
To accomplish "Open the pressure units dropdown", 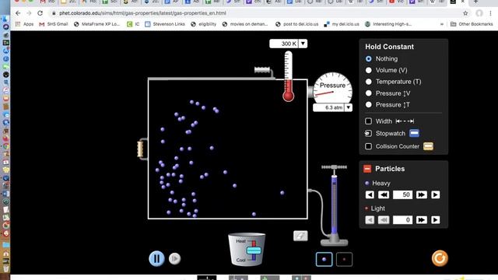I will 349,107.
